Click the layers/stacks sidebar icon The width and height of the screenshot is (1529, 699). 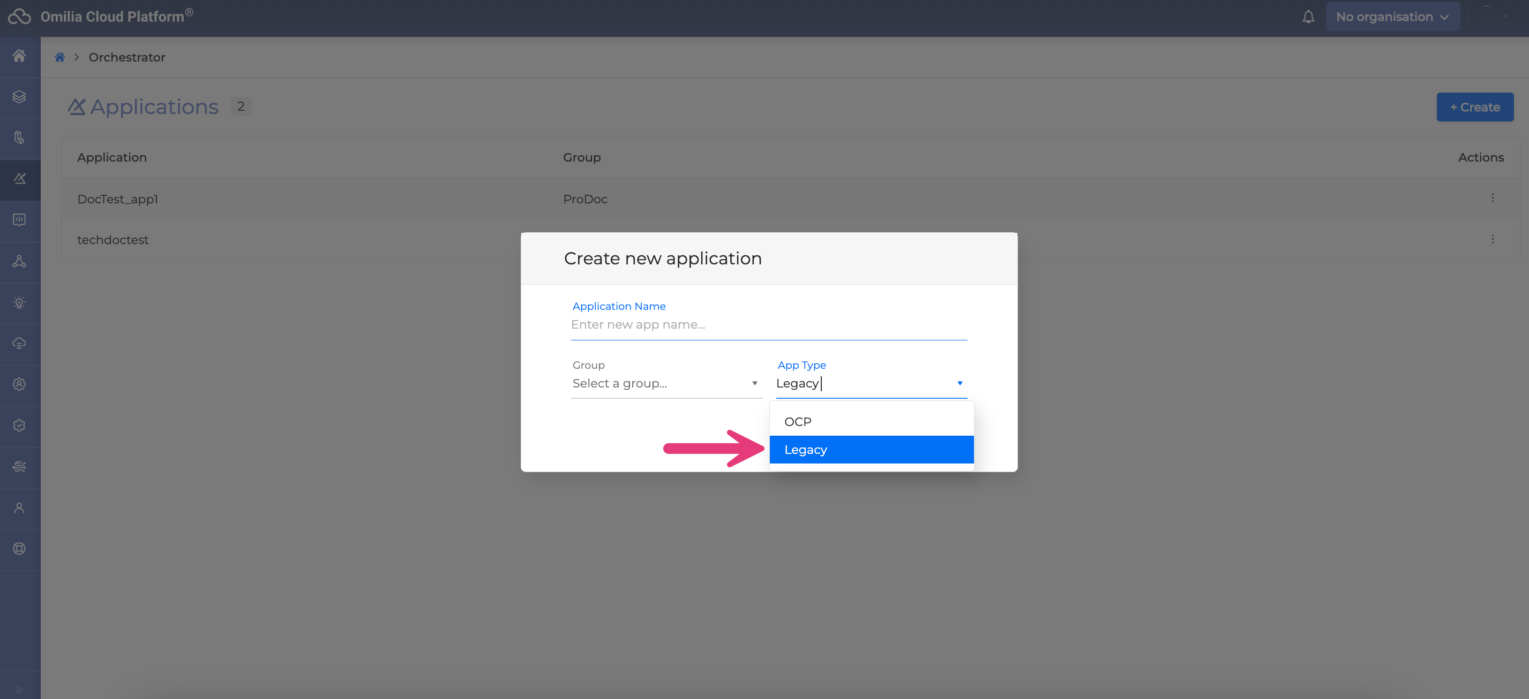[20, 96]
